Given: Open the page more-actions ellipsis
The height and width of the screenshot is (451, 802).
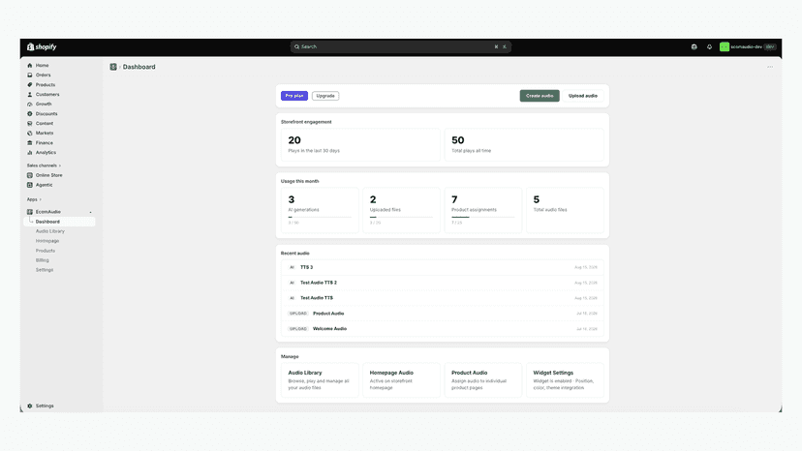Looking at the screenshot, I should (770, 67).
